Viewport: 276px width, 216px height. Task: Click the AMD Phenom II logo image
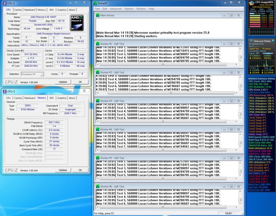click(77, 23)
